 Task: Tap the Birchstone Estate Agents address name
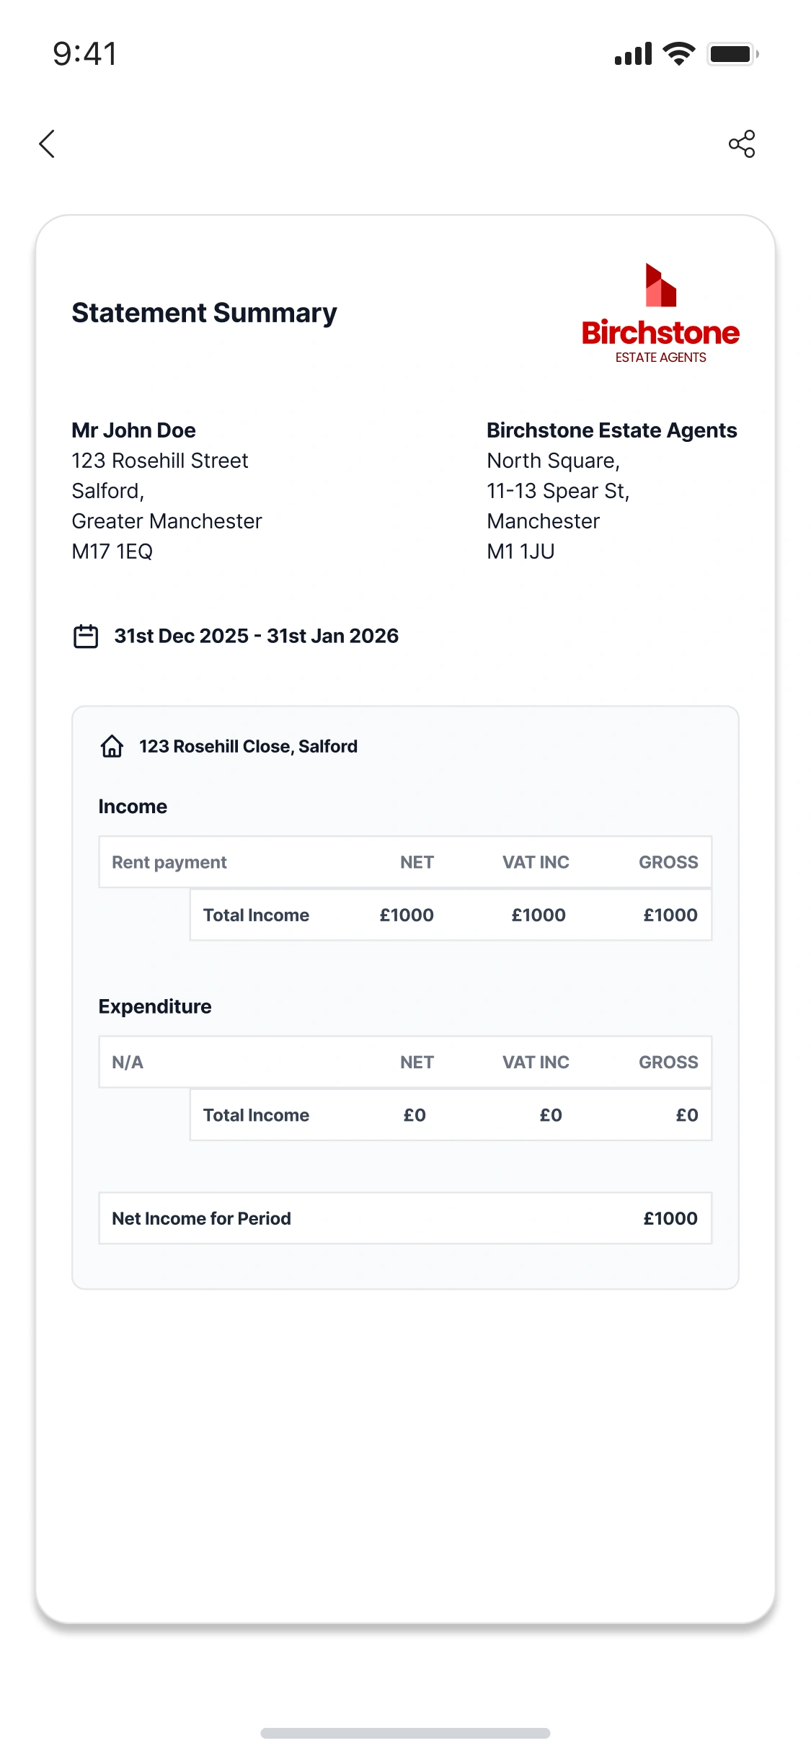pos(611,430)
